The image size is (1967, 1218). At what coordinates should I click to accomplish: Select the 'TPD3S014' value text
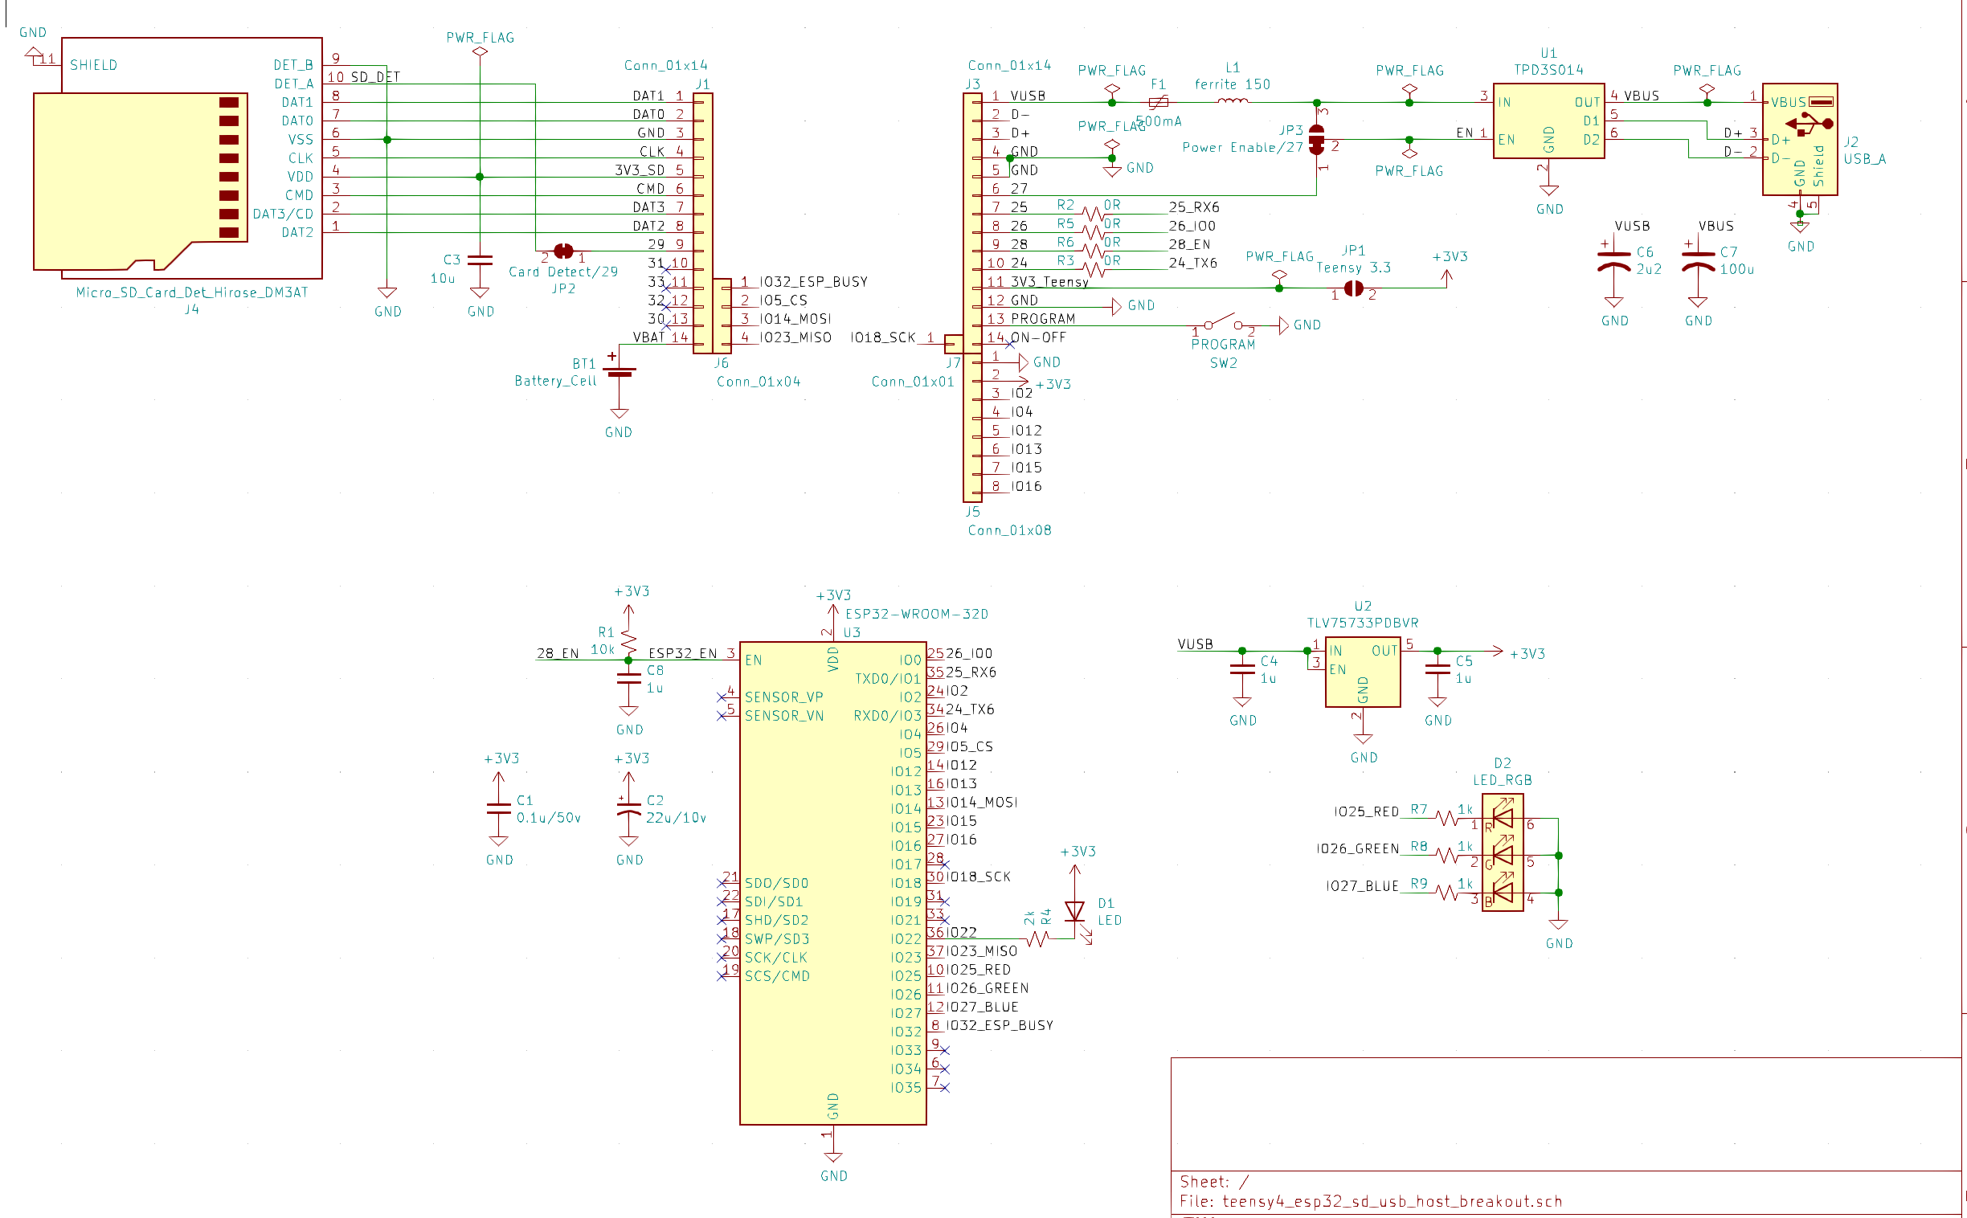click(x=1548, y=69)
